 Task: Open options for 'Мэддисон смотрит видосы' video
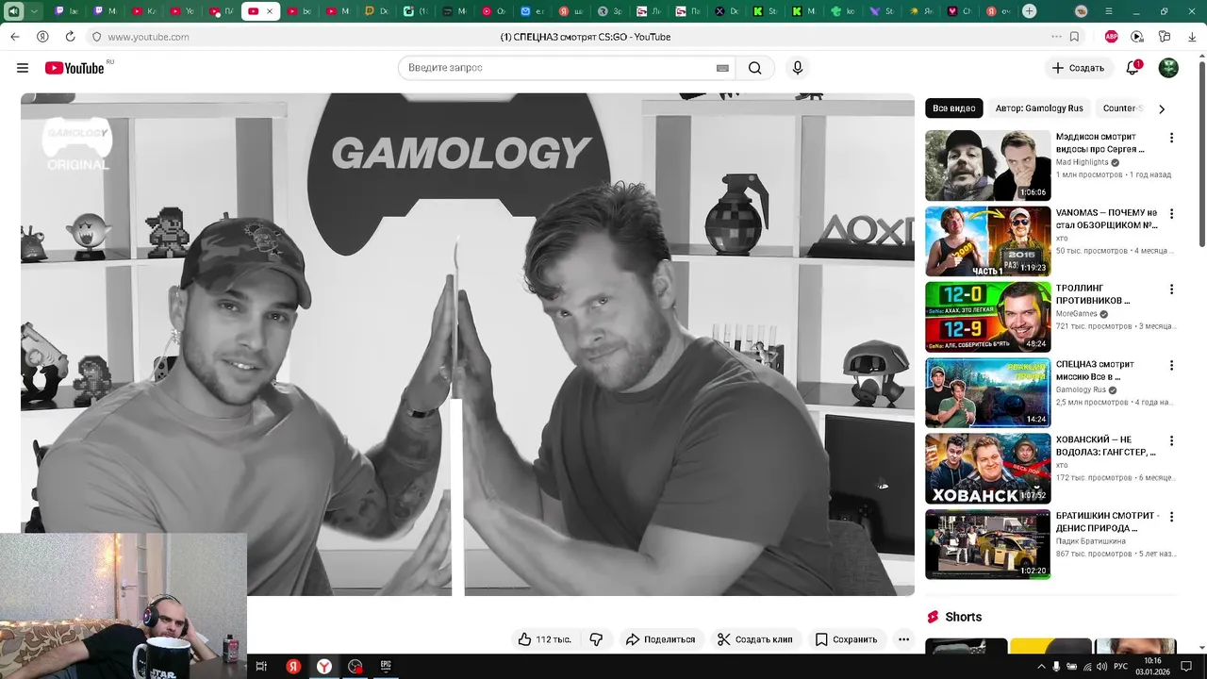pyautogui.click(x=1171, y=138)
